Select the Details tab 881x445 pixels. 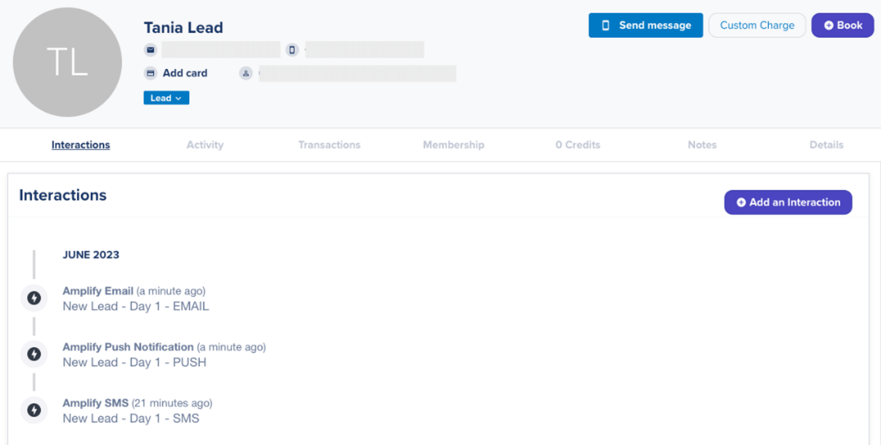point(826,145)
